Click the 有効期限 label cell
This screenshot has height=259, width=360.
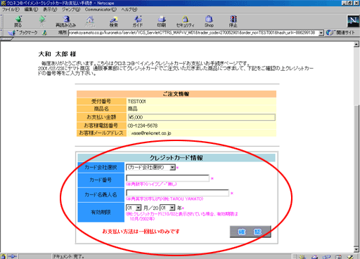click(x=101, y=213)
